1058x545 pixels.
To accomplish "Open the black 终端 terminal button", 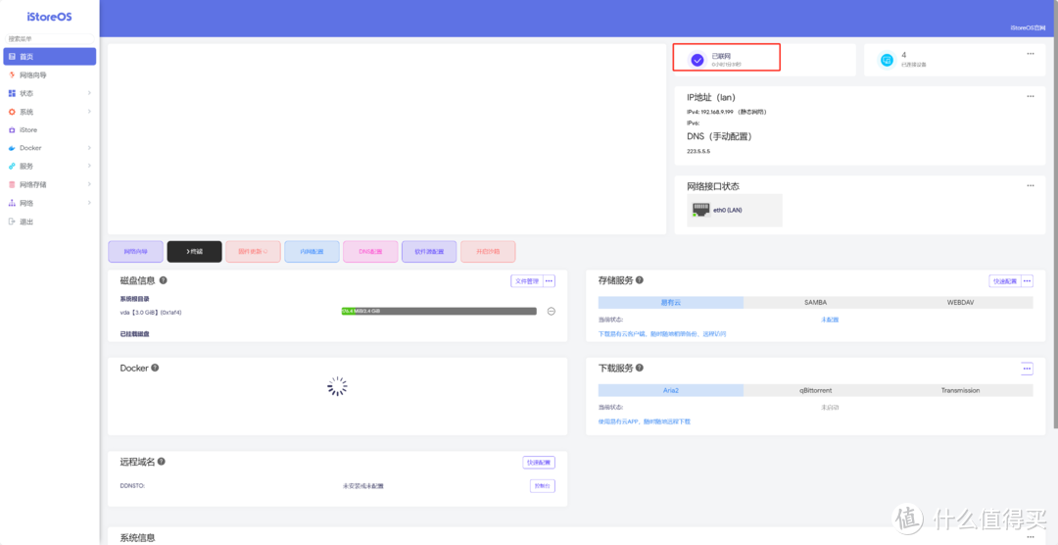I will click(194, 251).
